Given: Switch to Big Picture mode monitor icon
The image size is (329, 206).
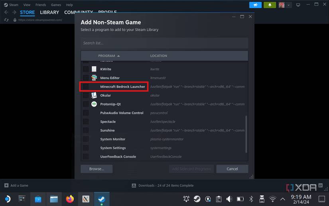Looking at the screenshot, I should [x=298, y=5].
